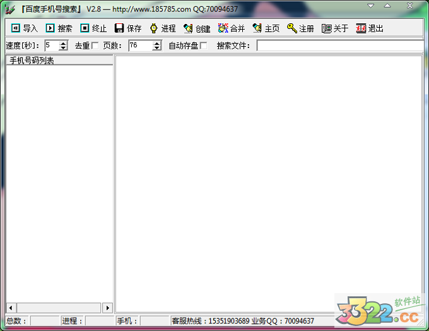Image resolution: width=429 pixels, height=331 pixels.
Task: Focus the 页数 number field
Action: pyautogui.click(x=141, y=45)
